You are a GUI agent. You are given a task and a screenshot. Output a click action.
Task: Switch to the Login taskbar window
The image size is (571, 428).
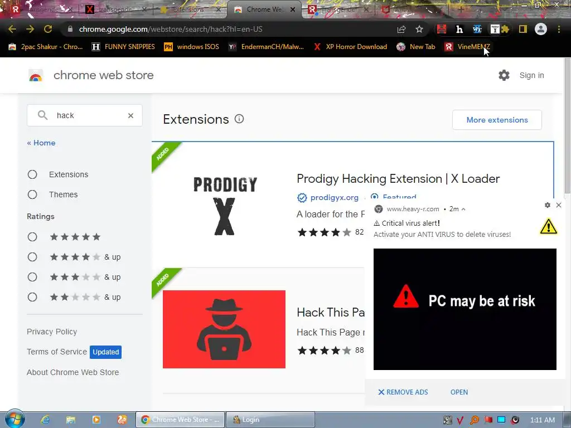coord(270,420)
